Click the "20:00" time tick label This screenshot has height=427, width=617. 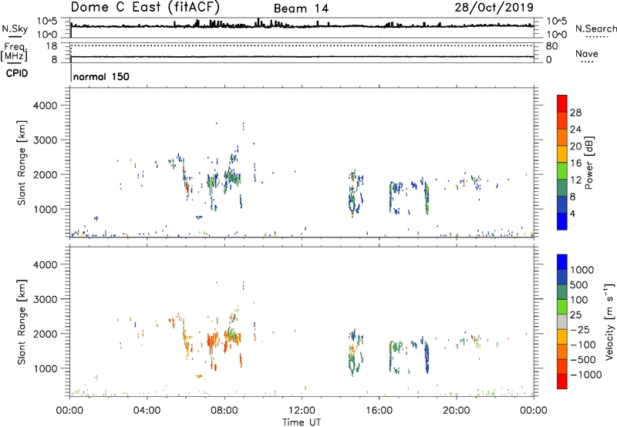tap(456, 411)
